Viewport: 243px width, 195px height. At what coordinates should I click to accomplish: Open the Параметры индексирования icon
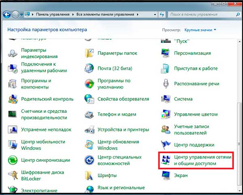click(13, 53)
